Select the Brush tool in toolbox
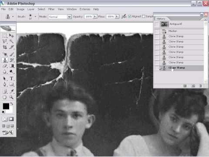 [x=11, y=55]
